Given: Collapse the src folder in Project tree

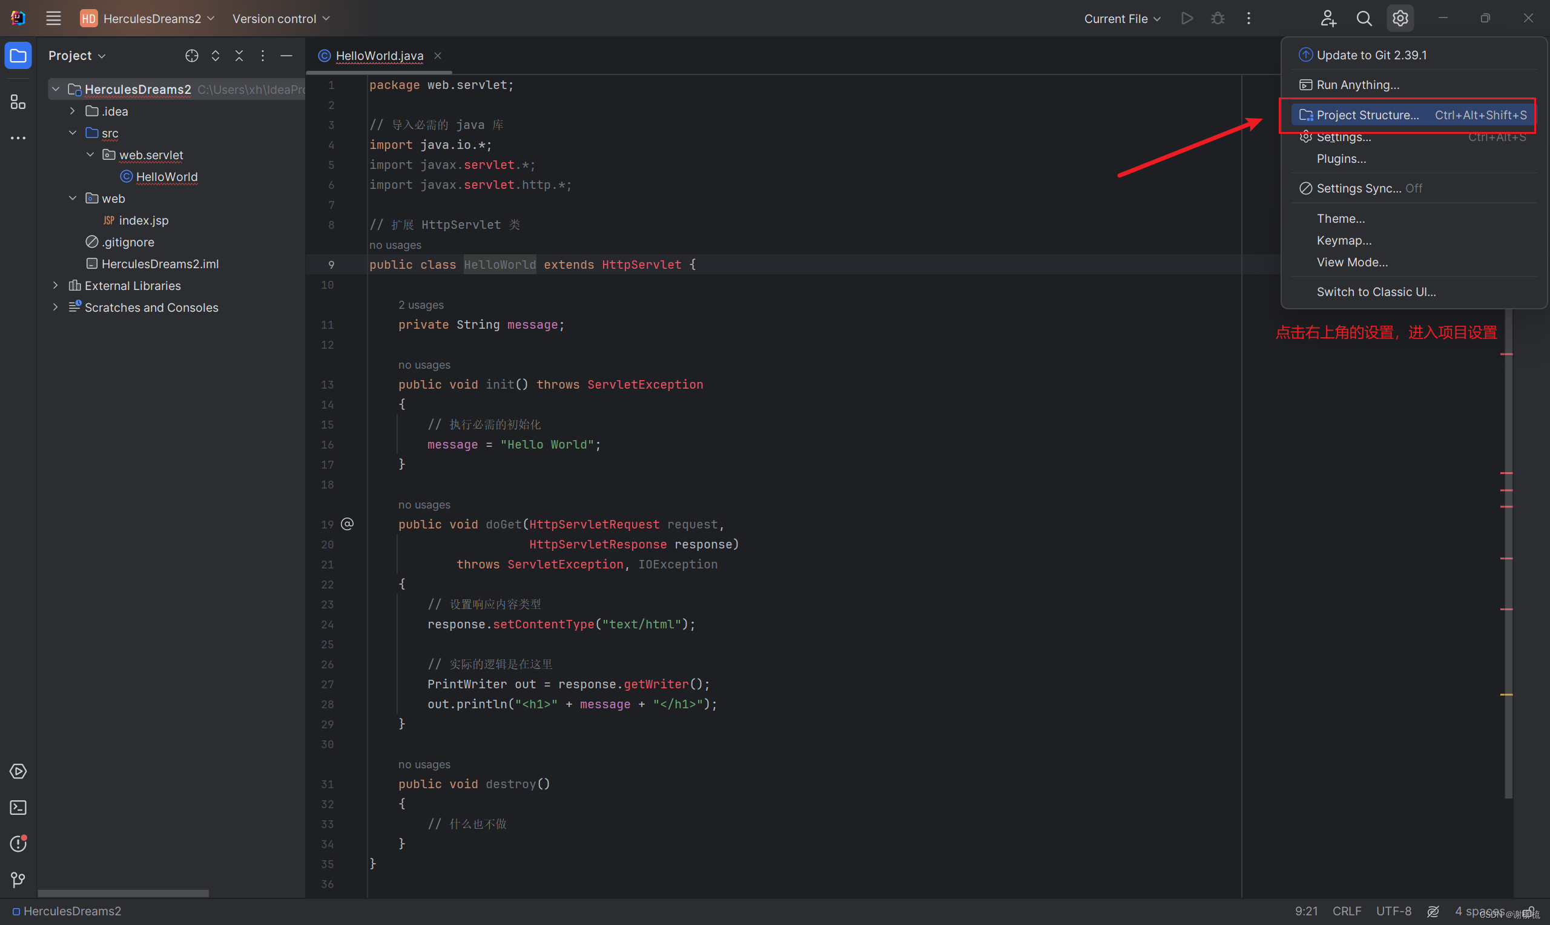Looking at the screenshot, I should (73, 132).
